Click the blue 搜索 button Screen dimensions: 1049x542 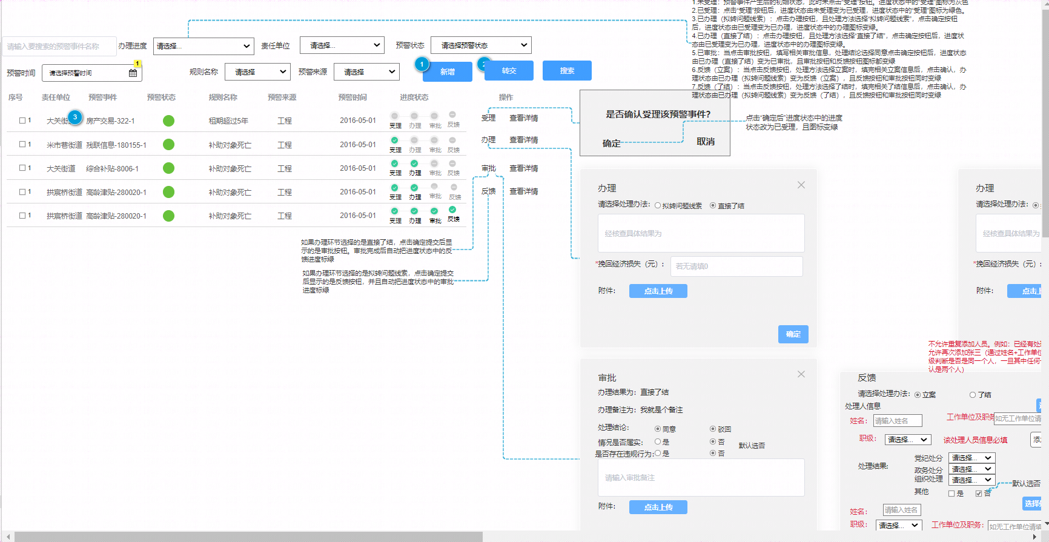tap(567, 71)
